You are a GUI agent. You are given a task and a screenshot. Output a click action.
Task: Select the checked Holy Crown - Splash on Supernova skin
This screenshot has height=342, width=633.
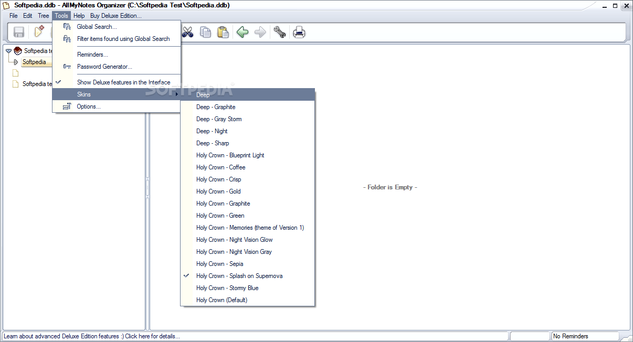click(247, 276)
